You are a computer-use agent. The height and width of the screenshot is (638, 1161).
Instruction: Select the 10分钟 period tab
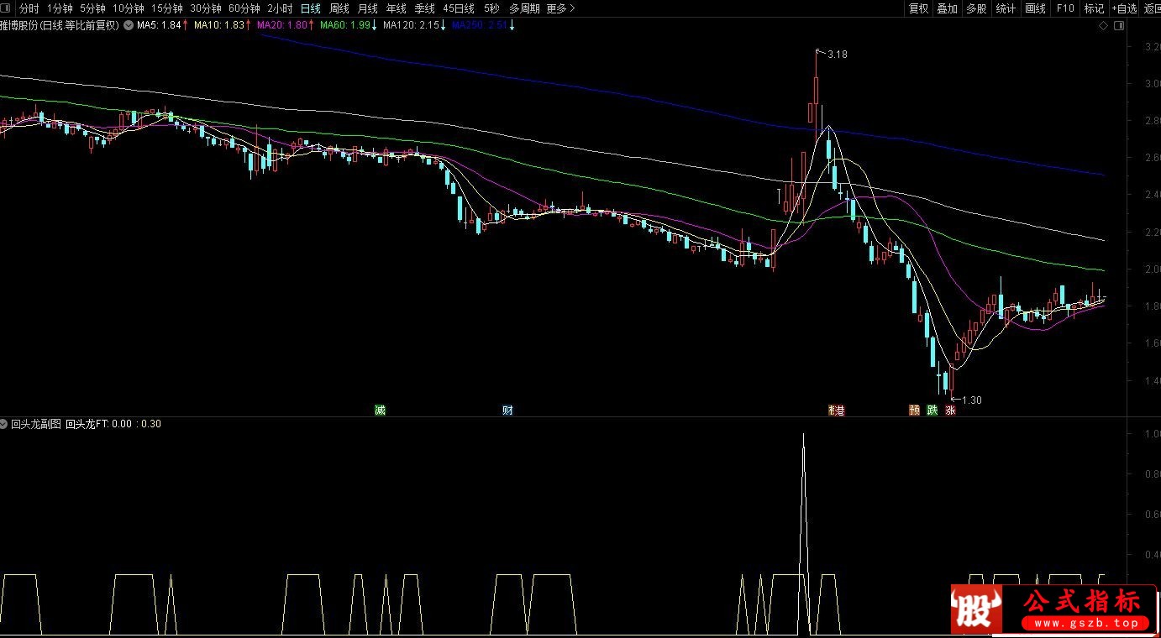tap(128, 8)
